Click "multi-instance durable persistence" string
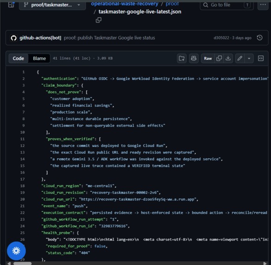The width and height of the screenshot is (271, 265). pos(90,119)
